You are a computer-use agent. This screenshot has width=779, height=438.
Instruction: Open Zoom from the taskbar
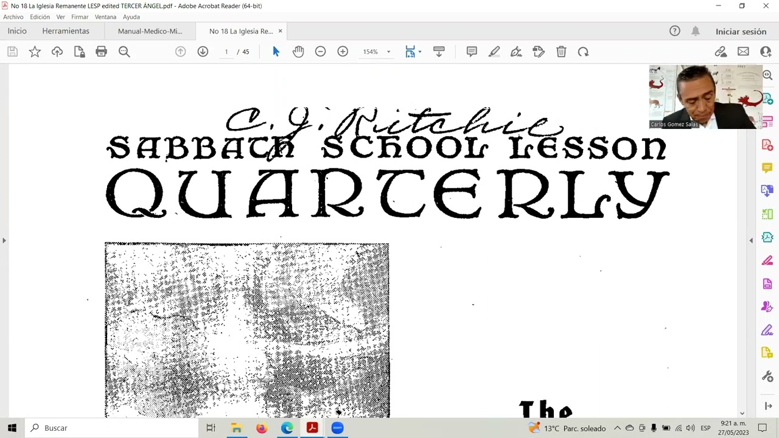(x=338, y=428)
